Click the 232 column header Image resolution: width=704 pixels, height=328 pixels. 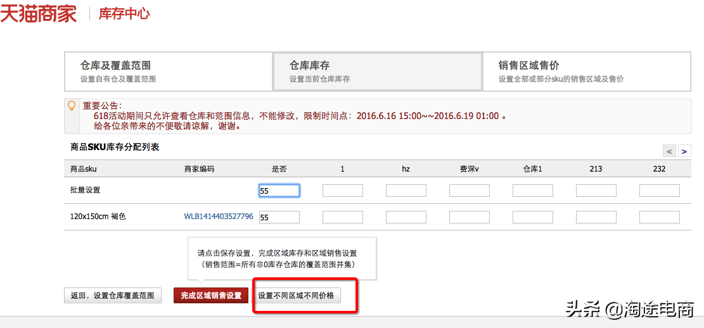[659, 169]
